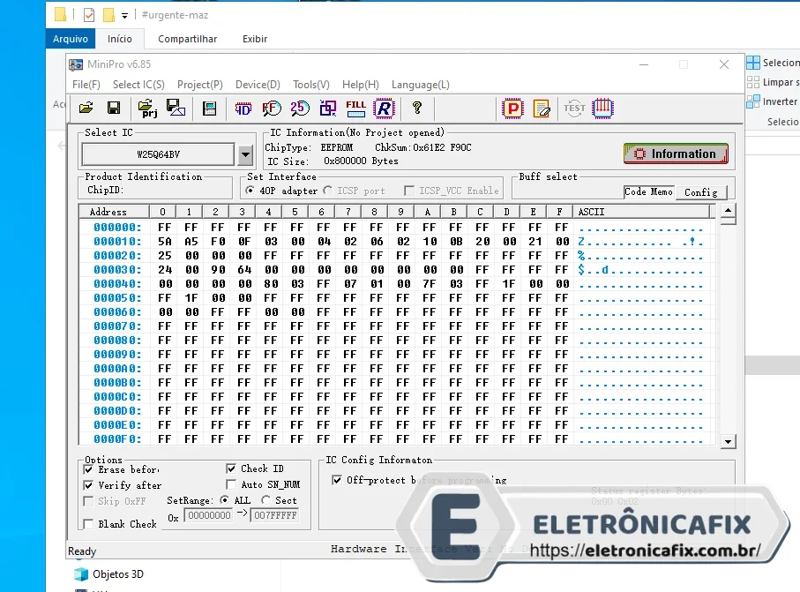
Task: Read the chip using the R icon
Action: click(x=384, y=108)
